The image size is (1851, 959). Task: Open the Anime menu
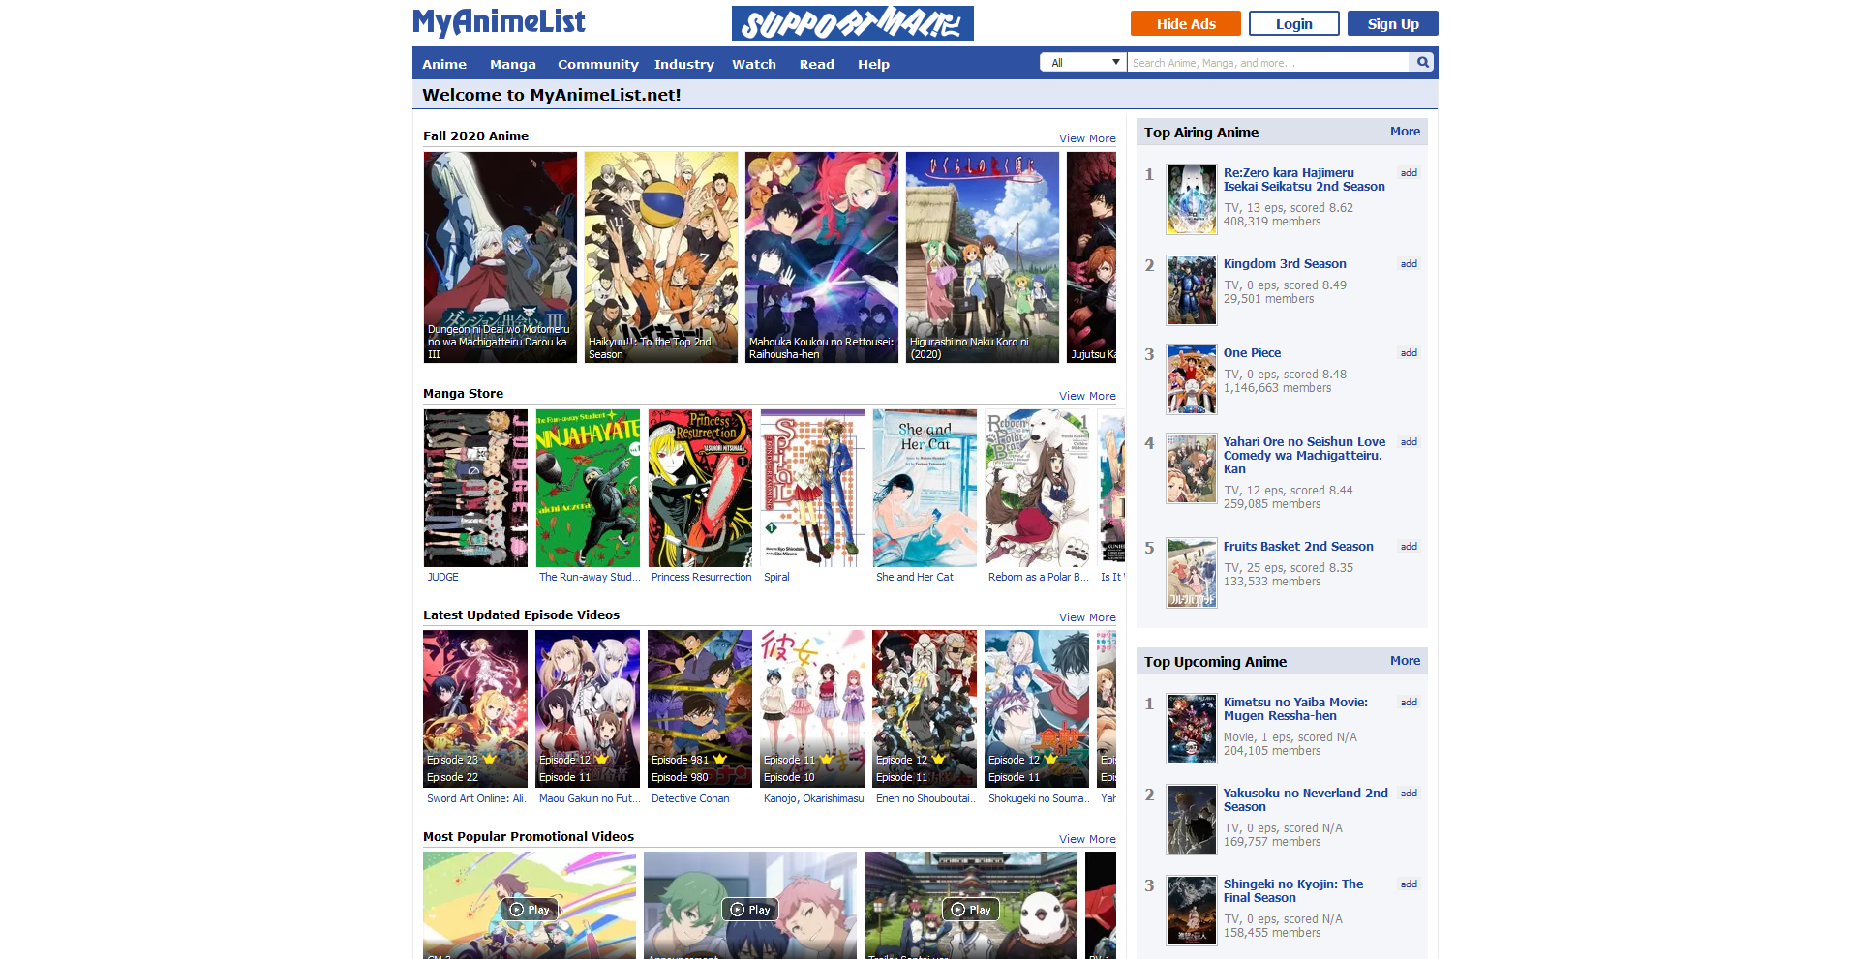coord(444,64)
